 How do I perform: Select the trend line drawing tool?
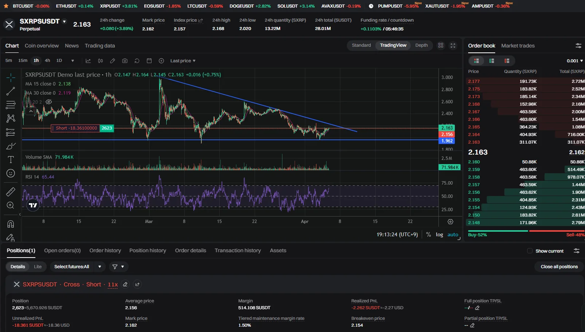(11, 91)
